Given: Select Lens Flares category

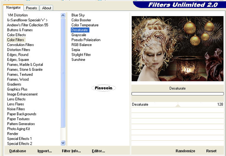Looking at the screenshot, I should 15,104.
